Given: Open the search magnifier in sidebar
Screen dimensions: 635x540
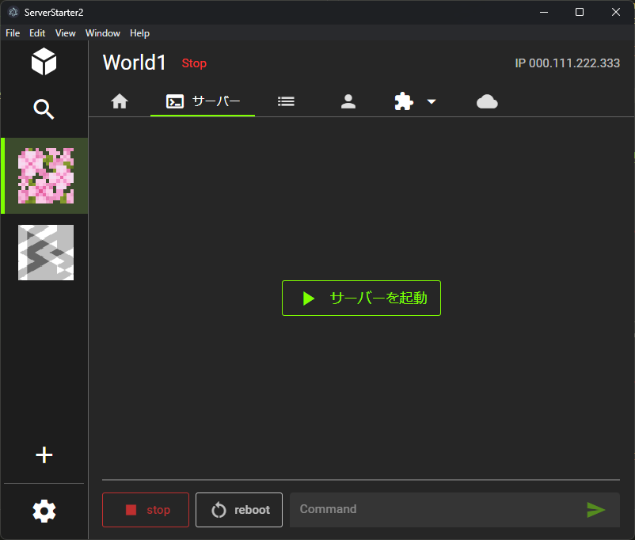Looking at the screenshot, I should (44, 109).
